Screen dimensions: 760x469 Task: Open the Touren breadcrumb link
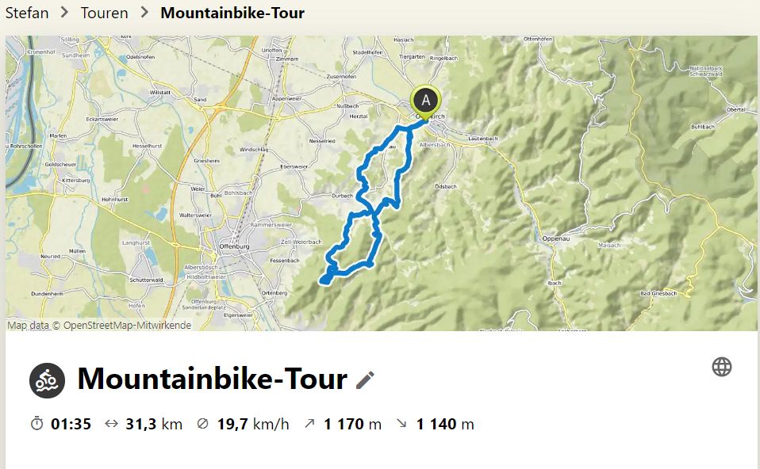[x=104, y=13]
